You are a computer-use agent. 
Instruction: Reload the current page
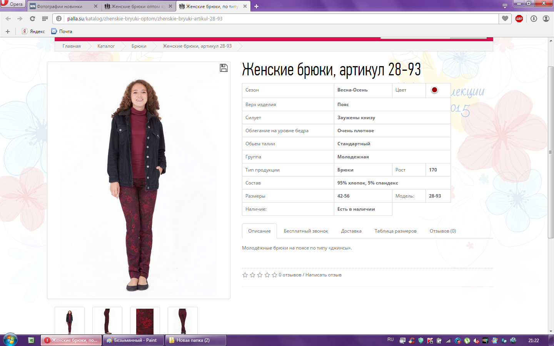tap(32, 18)
